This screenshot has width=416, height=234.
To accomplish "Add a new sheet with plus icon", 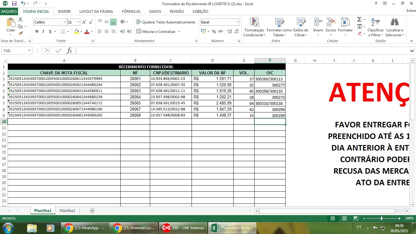I will pos(92,211).
